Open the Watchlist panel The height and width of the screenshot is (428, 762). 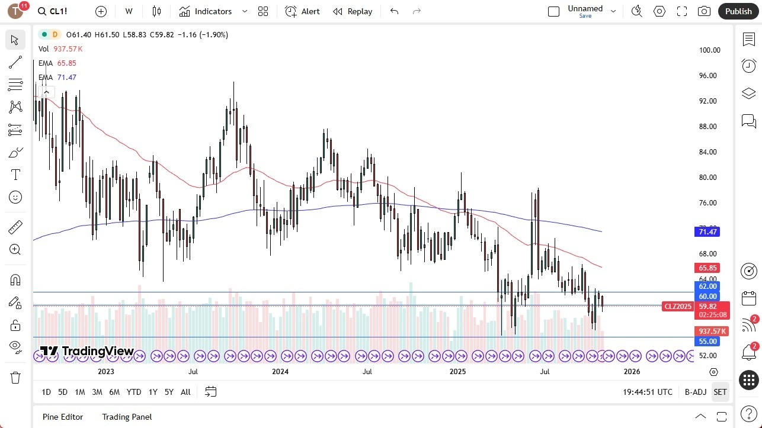[x=748, y=39]
